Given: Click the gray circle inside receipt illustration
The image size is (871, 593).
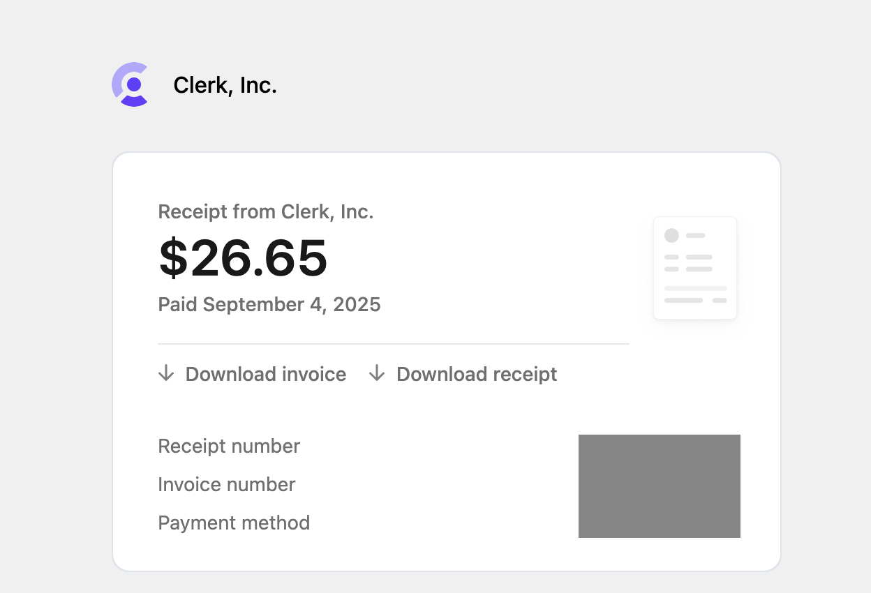Looking at the screenshot, I should click(671, 235).
